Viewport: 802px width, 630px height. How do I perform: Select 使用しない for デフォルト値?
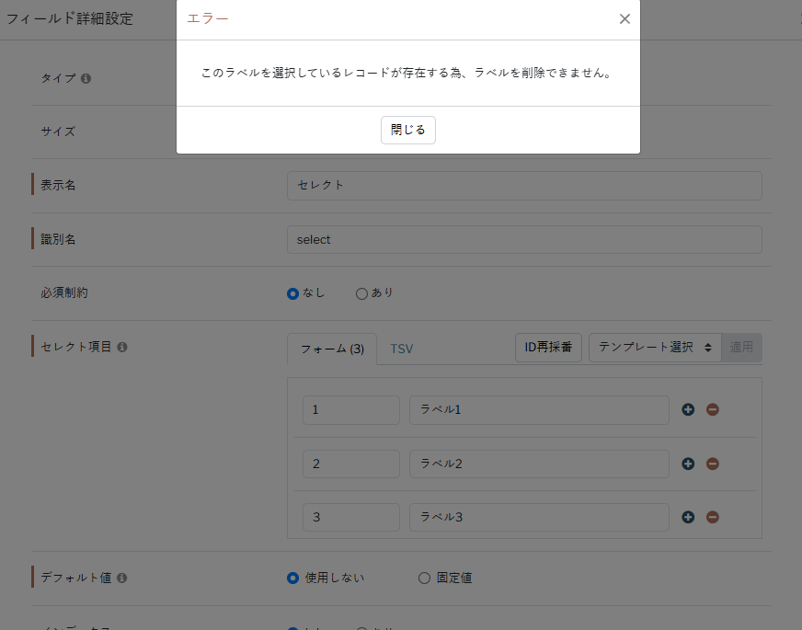click(292, 578)
